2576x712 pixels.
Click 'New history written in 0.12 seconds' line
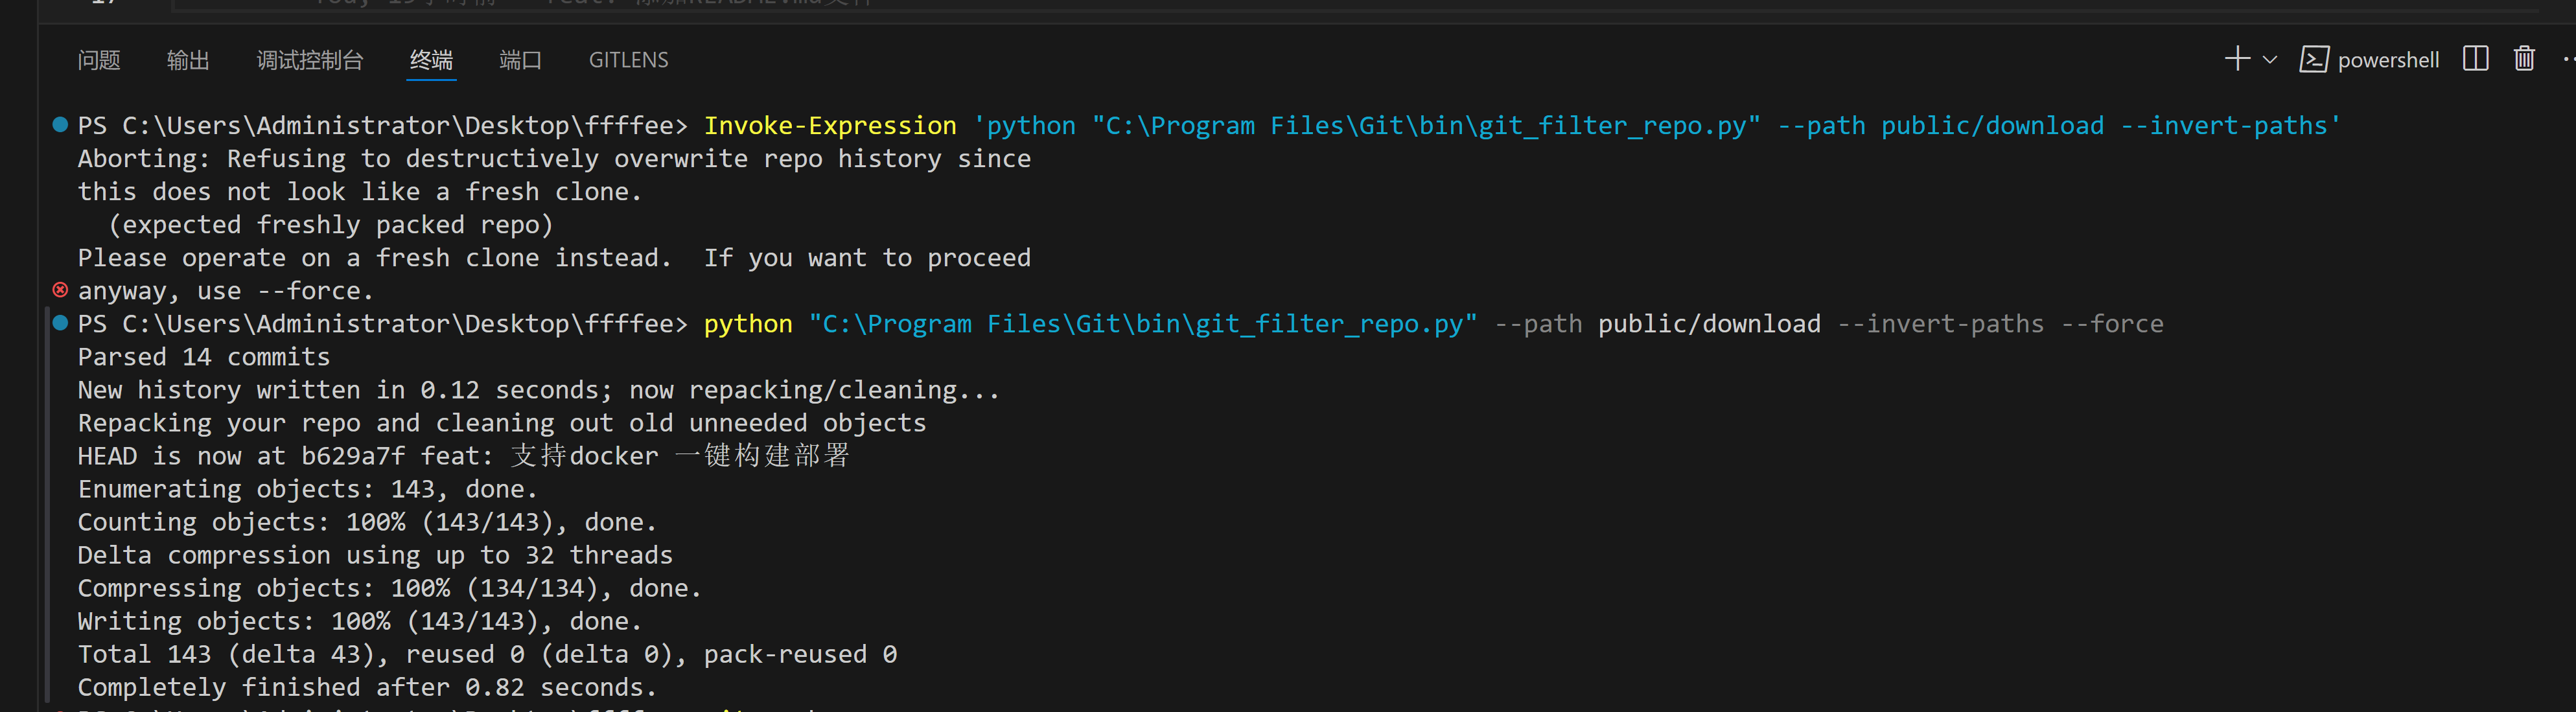[539, 389]
